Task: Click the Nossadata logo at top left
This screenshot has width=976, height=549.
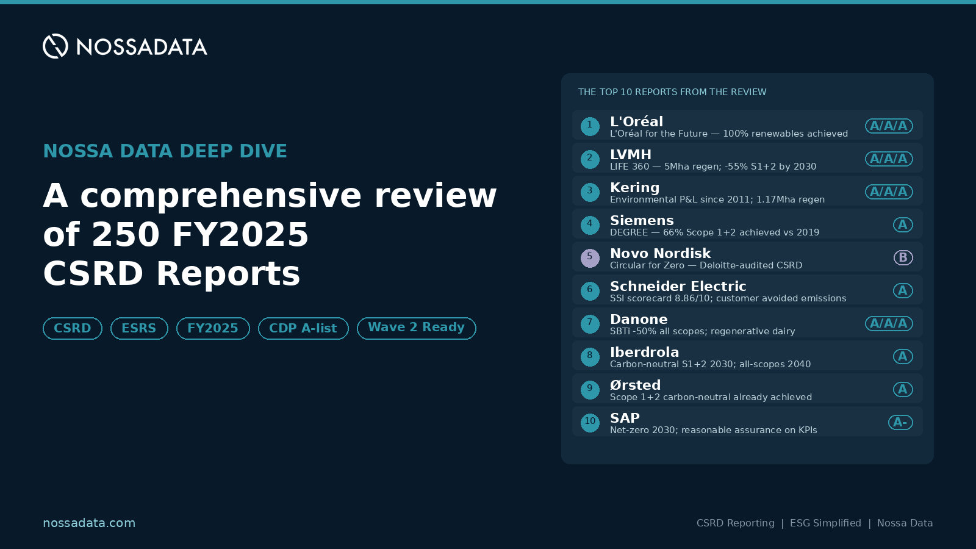Action: 125,46
